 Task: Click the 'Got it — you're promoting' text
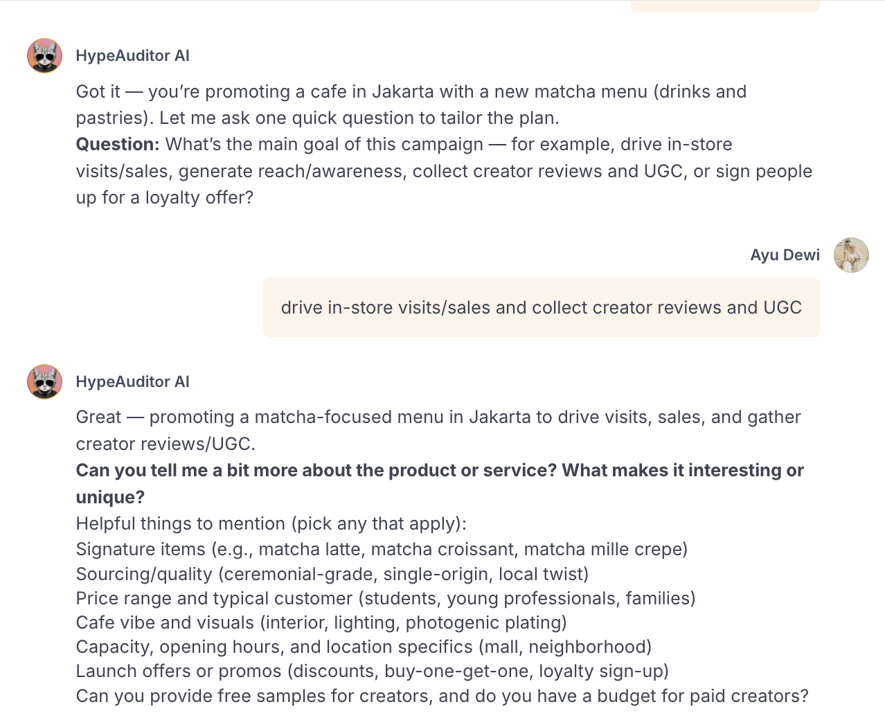(411, 92)
